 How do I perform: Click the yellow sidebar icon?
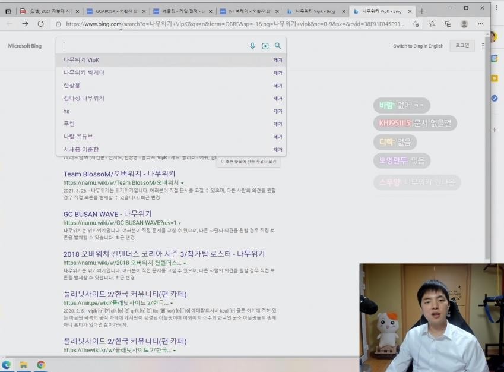(495, 78)
